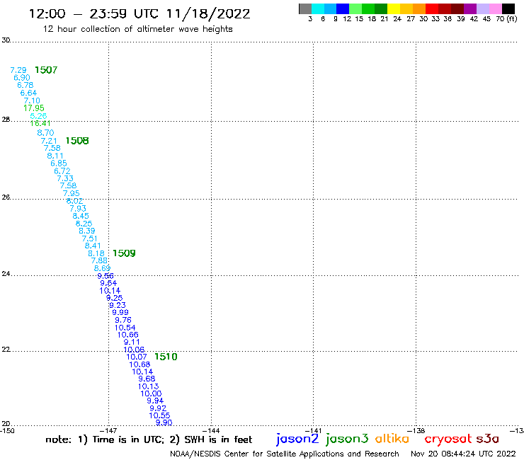Select the jason3 satellite label
Screen dimensions: 524x460
point(347,439)
